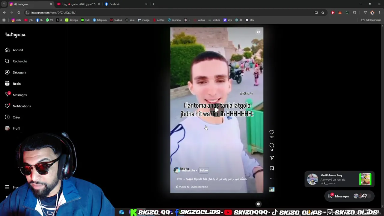Reload the Instagram page

pos(19,13)
